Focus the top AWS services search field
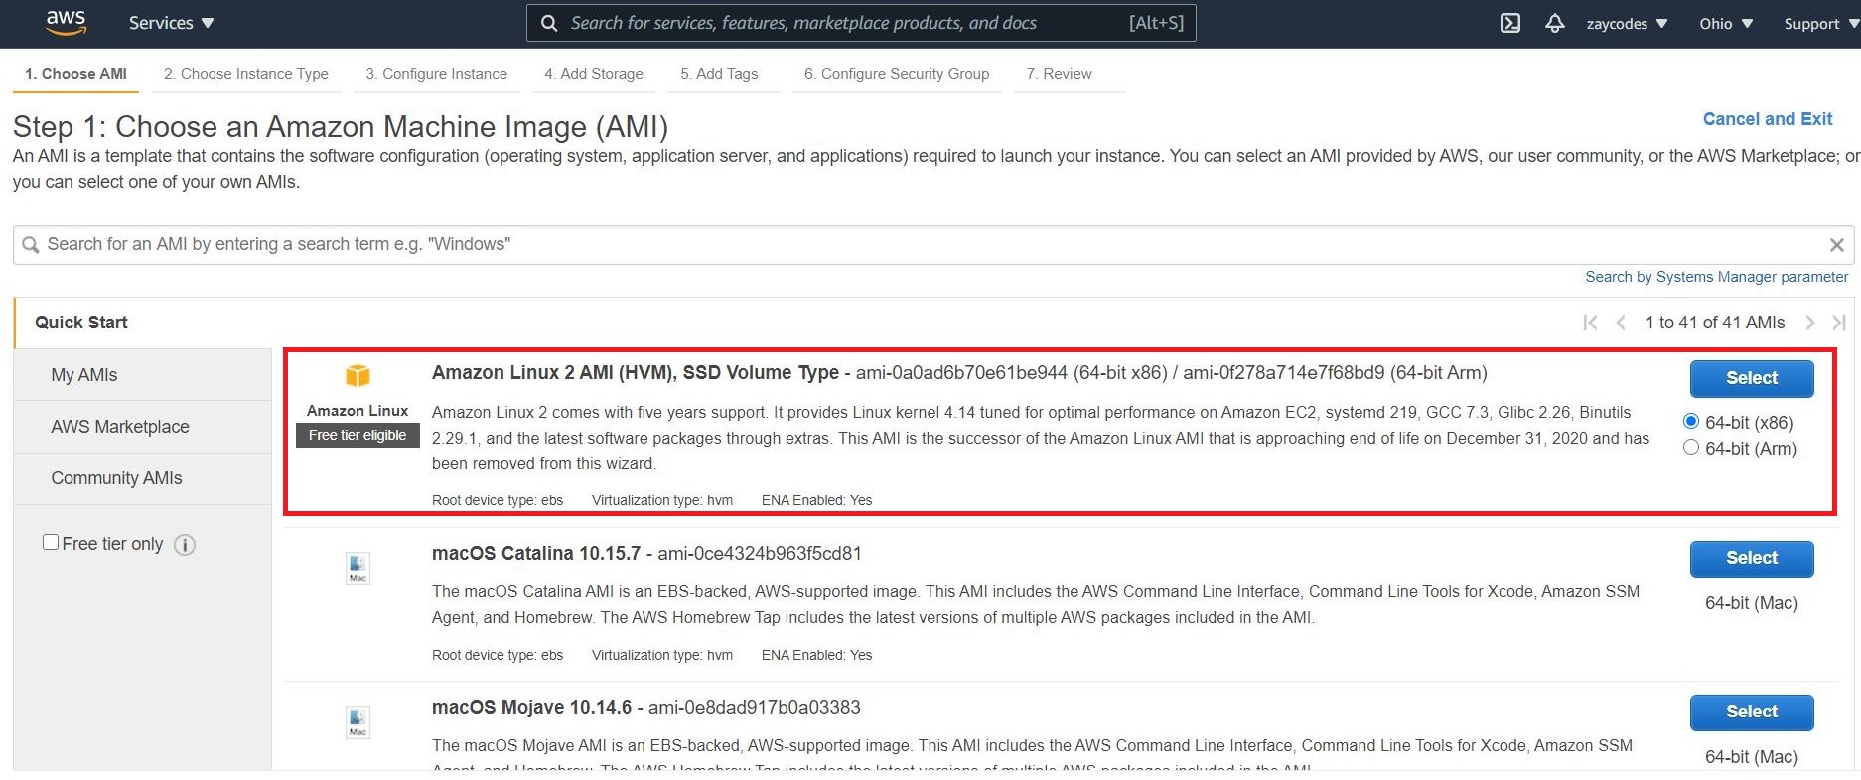The image size is (1861, 780). (x=861, y=23)
